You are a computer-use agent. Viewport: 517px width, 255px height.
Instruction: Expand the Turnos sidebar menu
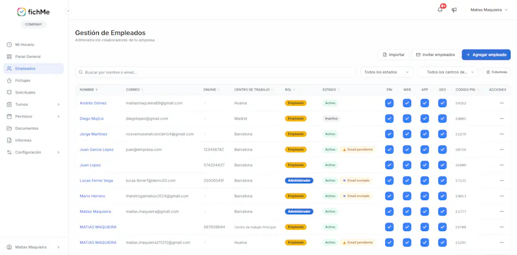click(x=34, y=105)
